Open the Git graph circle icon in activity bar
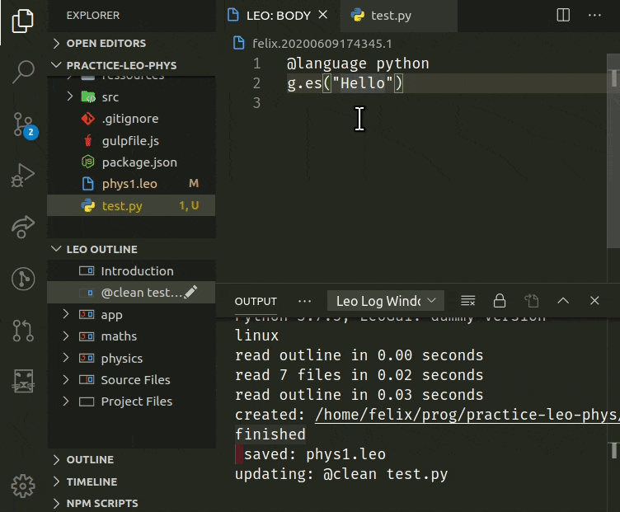This screenshot has height=512, width=620. coord(23,279)
